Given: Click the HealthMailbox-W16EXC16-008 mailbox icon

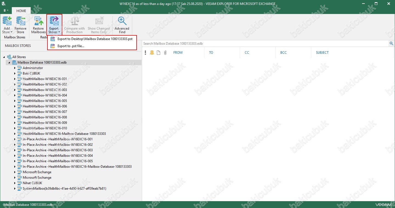Looking at the screenshot, I should tap(19, 117).
